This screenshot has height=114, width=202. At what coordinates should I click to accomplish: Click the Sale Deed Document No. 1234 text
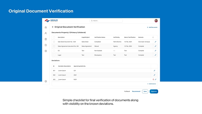67,42
